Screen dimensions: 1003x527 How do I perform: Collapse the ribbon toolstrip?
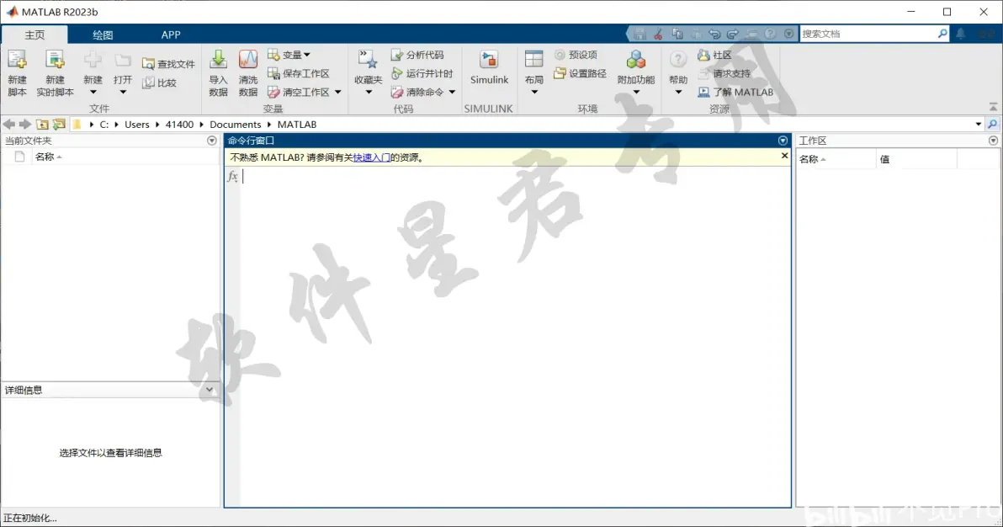coord(993,107)
